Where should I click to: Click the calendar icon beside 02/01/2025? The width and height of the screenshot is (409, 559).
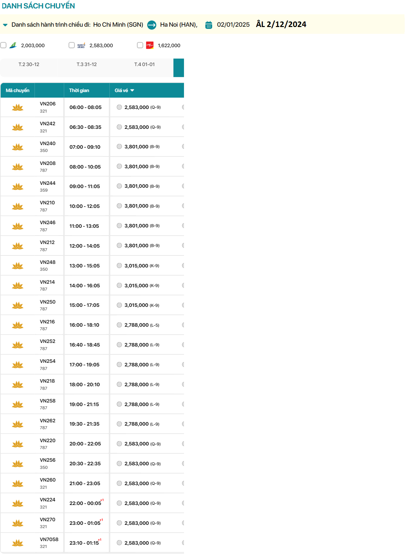[209, 25]
